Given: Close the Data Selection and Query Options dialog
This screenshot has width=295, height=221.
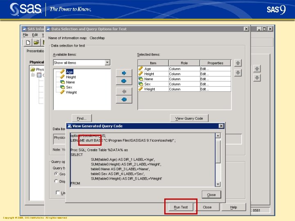Looking at the screenshot, I should (246, 29).
